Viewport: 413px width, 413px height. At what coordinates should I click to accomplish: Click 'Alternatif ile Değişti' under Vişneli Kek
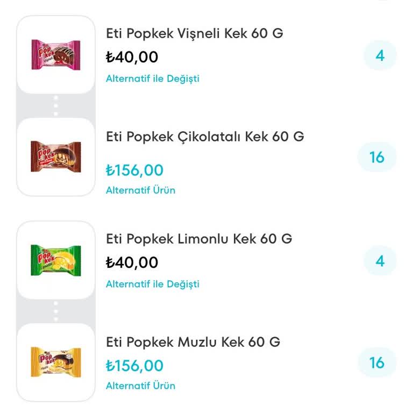(152, 79)
